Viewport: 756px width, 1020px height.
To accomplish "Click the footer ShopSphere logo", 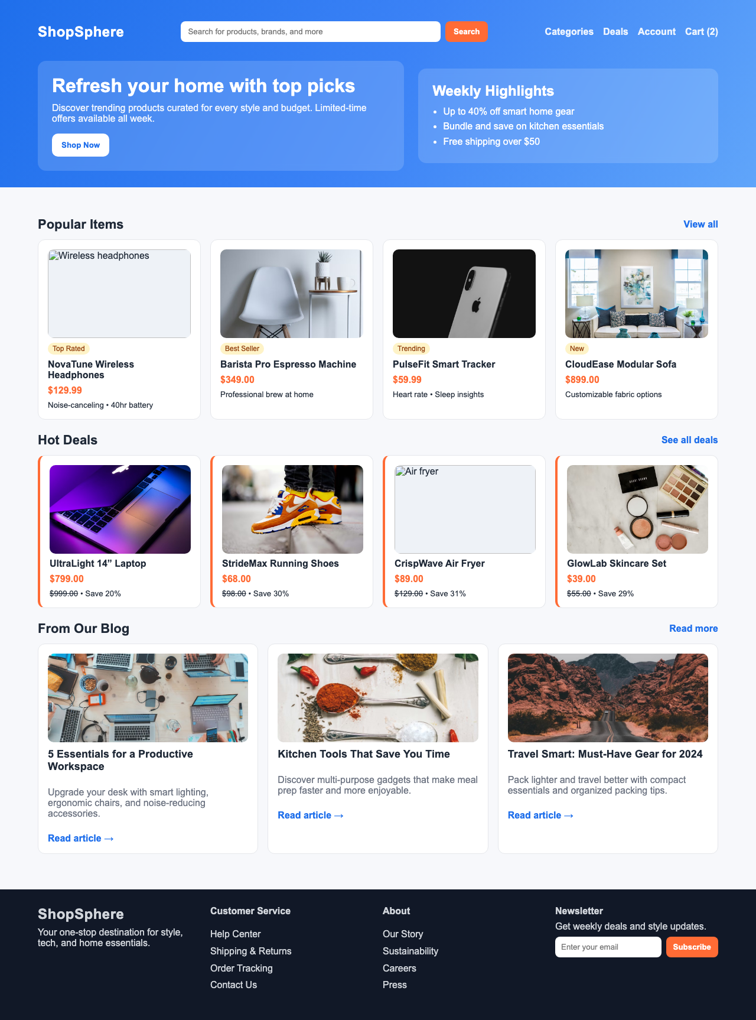I will 81,914.
